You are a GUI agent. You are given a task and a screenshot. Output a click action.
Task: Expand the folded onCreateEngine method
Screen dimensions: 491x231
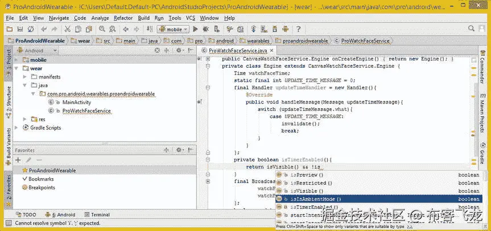tap(208, 59)
